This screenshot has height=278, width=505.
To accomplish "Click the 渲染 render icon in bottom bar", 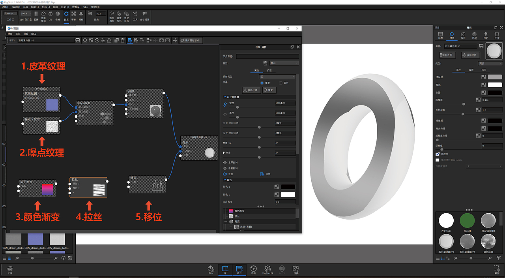I will click(296, 269).
